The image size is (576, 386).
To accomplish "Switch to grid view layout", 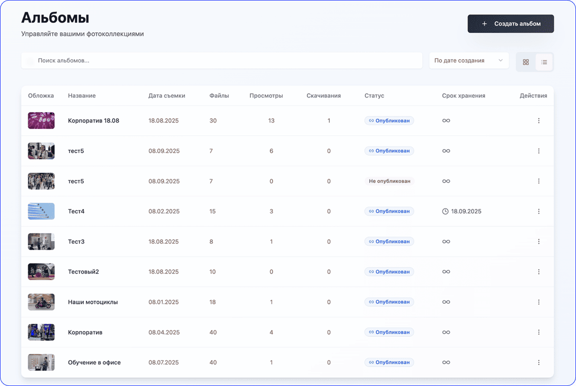I will tap(526, 62).
